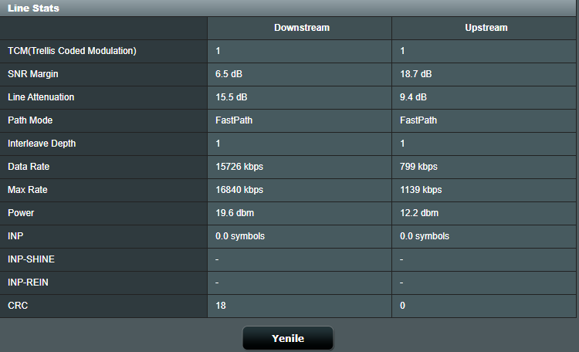Click the TCM(Trellis Coded Modulation) row label
Image resolution: width=579 pixels, height=352 pixels.
pyautogui.click(x=72, y=51)
